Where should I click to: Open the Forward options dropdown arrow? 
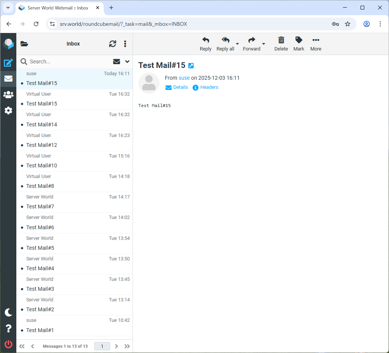264,44
